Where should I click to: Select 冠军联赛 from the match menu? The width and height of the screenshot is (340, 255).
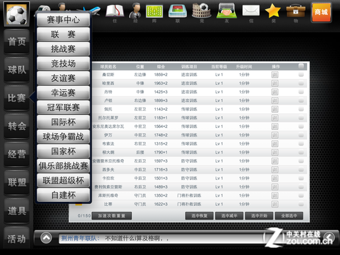pyautogui.click(x=63, y=107)
